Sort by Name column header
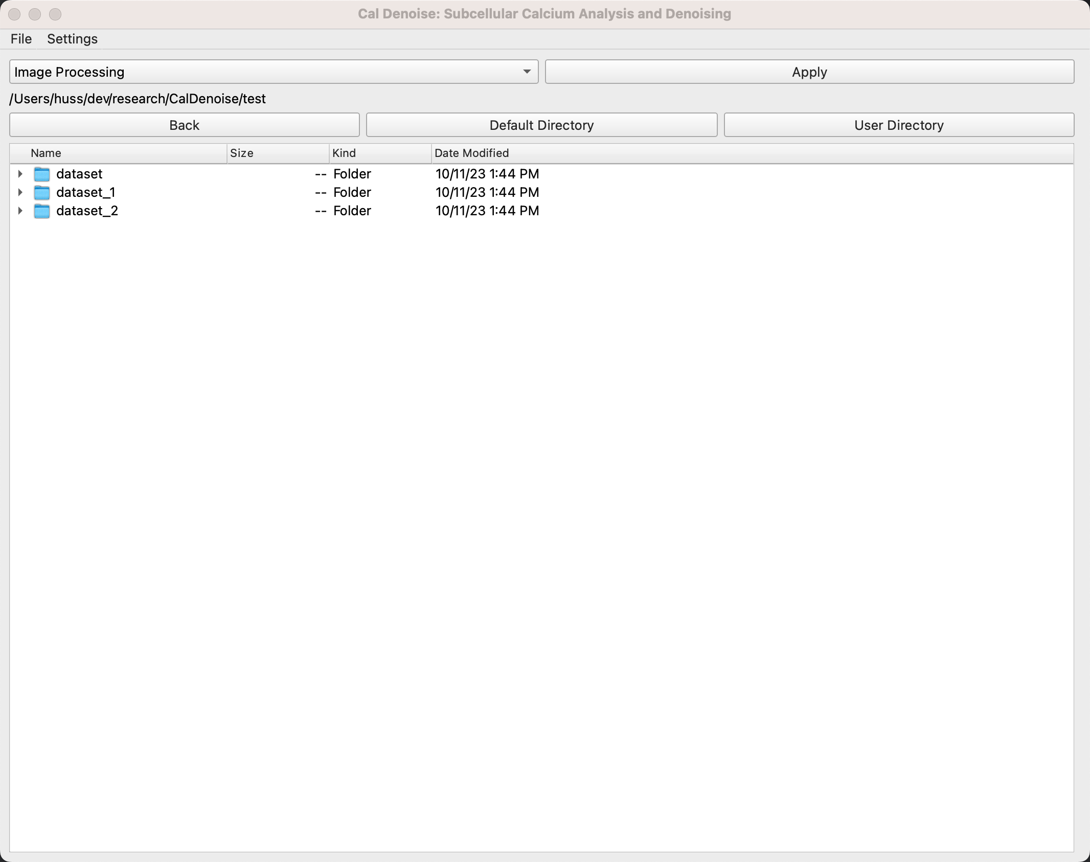1090x862 pixels. point(46,153)
